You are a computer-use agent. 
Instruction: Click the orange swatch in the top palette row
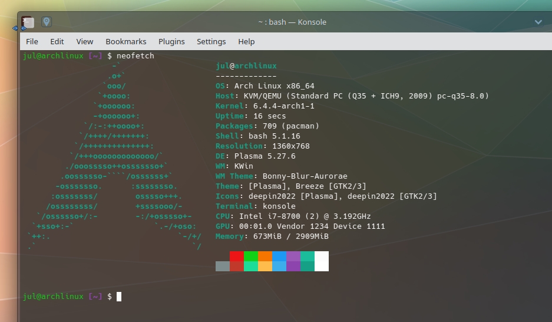[x=265, y=257]
